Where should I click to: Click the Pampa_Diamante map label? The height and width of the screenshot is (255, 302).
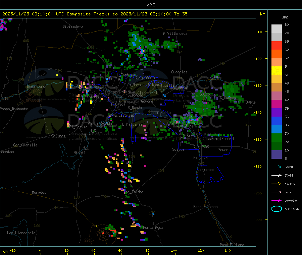14,109
